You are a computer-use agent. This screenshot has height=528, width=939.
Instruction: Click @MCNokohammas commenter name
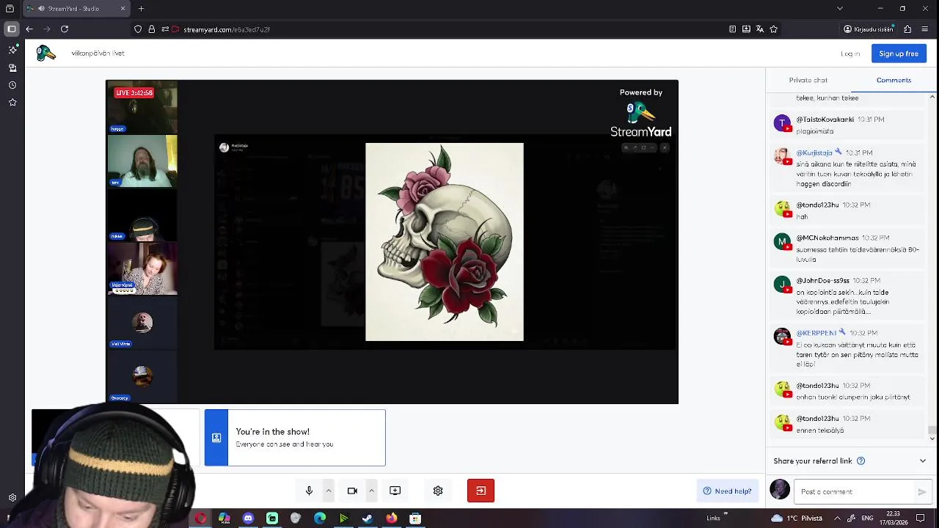pos(827,238)
